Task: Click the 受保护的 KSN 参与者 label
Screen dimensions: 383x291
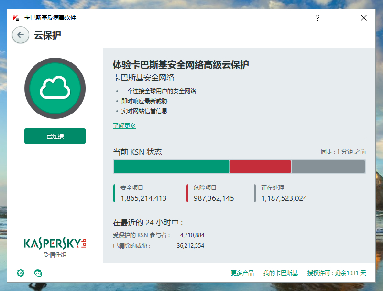Action: point(142,235)
